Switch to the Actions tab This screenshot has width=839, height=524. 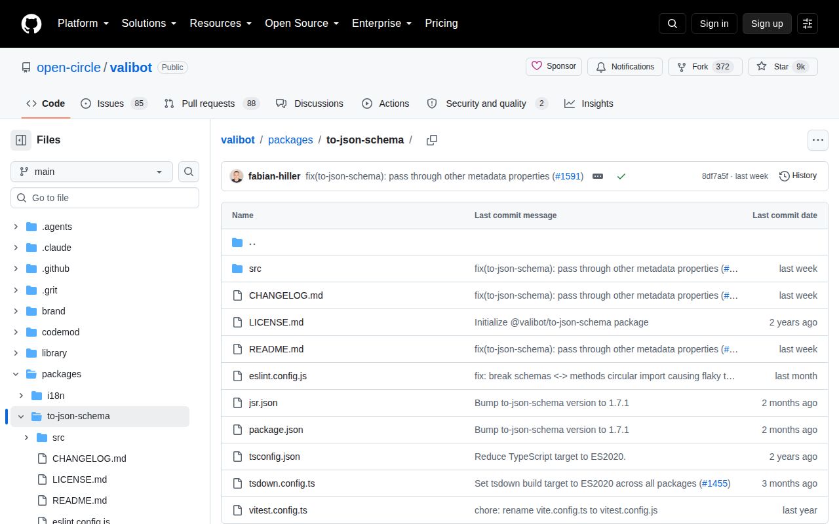pyautogui.click(x=385, y=103)
